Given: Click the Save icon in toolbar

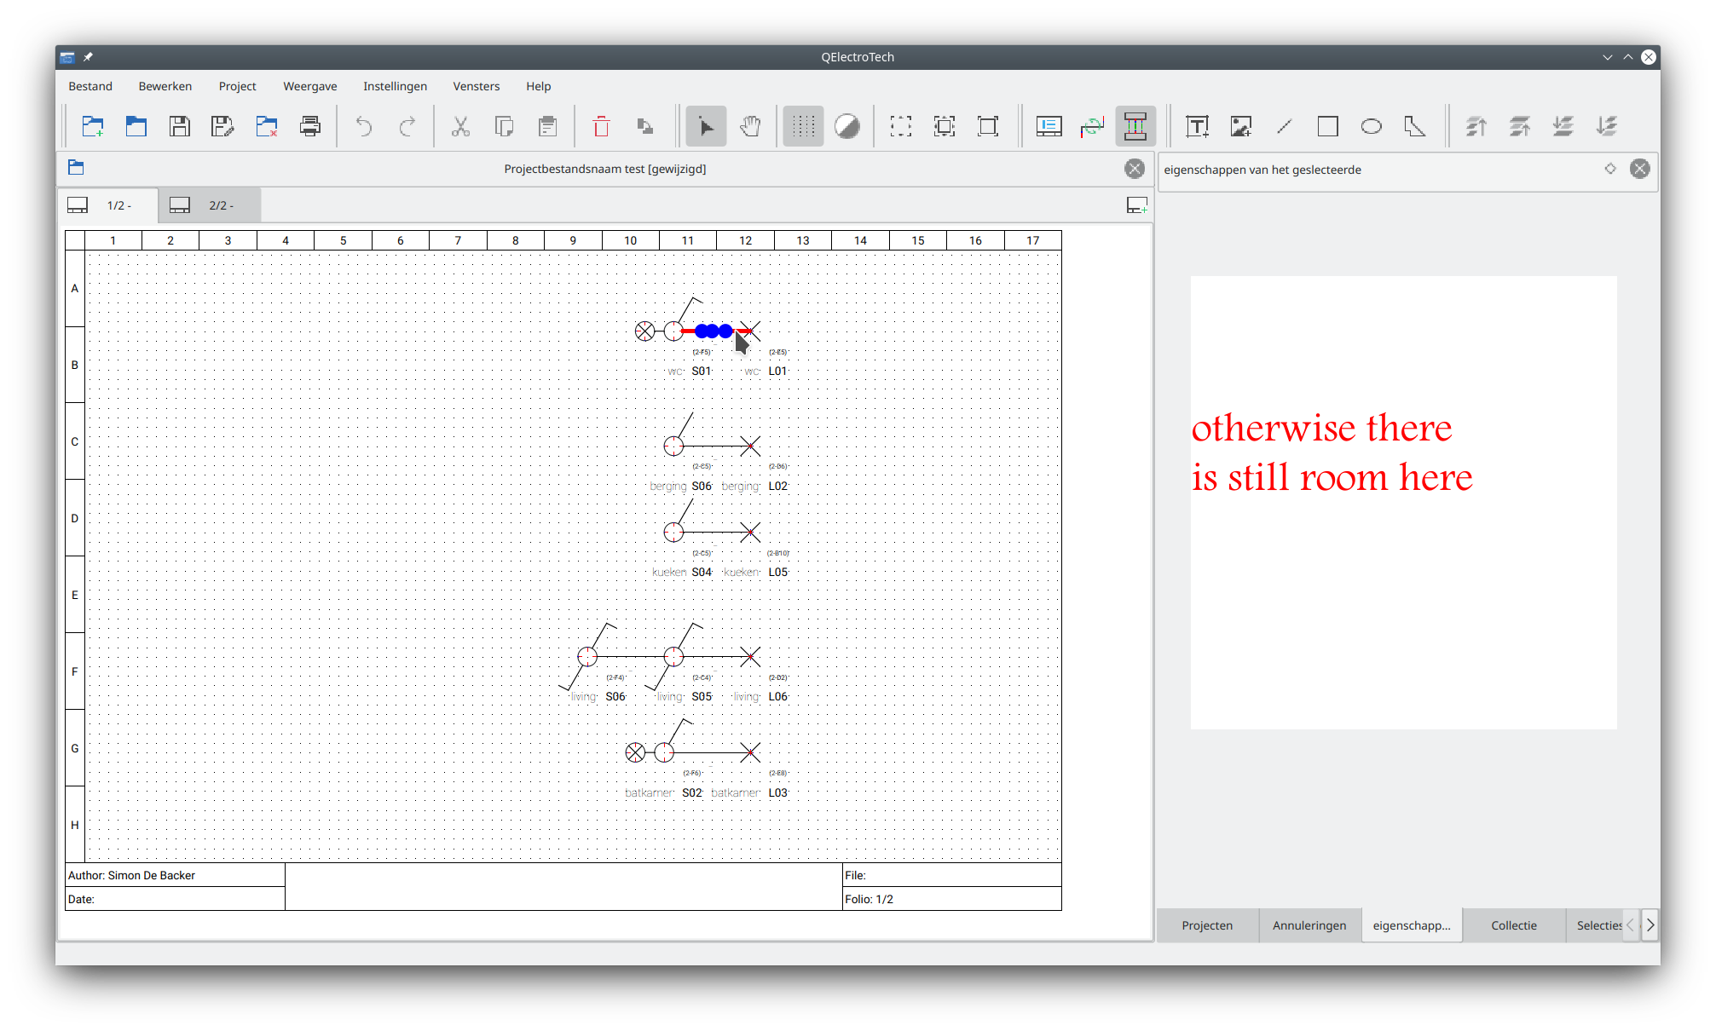Looking at the screenshot, I should click(x=180, y=127).
